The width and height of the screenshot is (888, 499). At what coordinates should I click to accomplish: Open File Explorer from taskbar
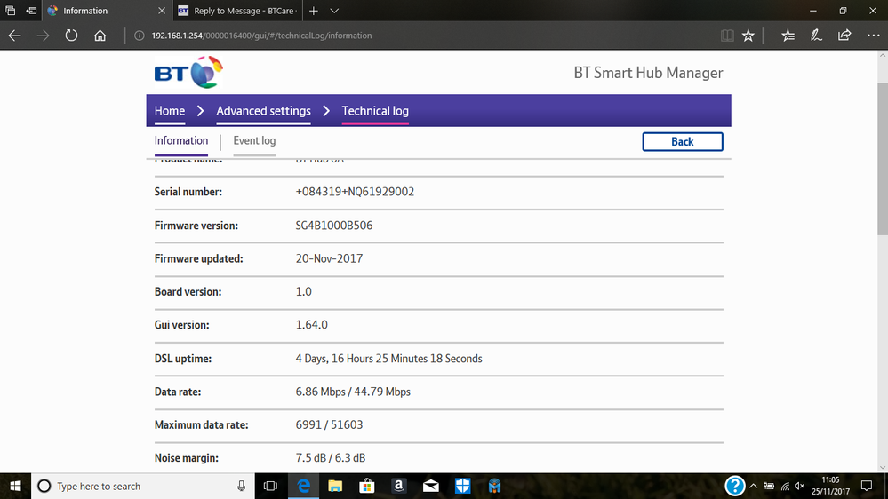click(x=335, y=486)
